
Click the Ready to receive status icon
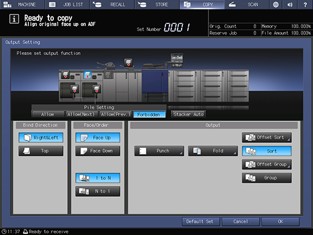coord(25,231)
